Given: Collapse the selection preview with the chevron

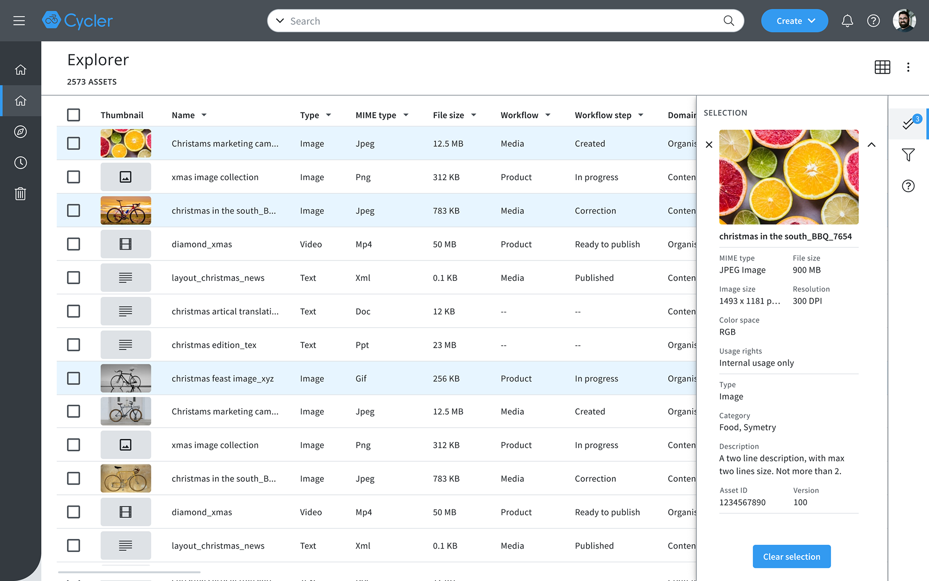Looking at the screenshot, I should 872,145.
